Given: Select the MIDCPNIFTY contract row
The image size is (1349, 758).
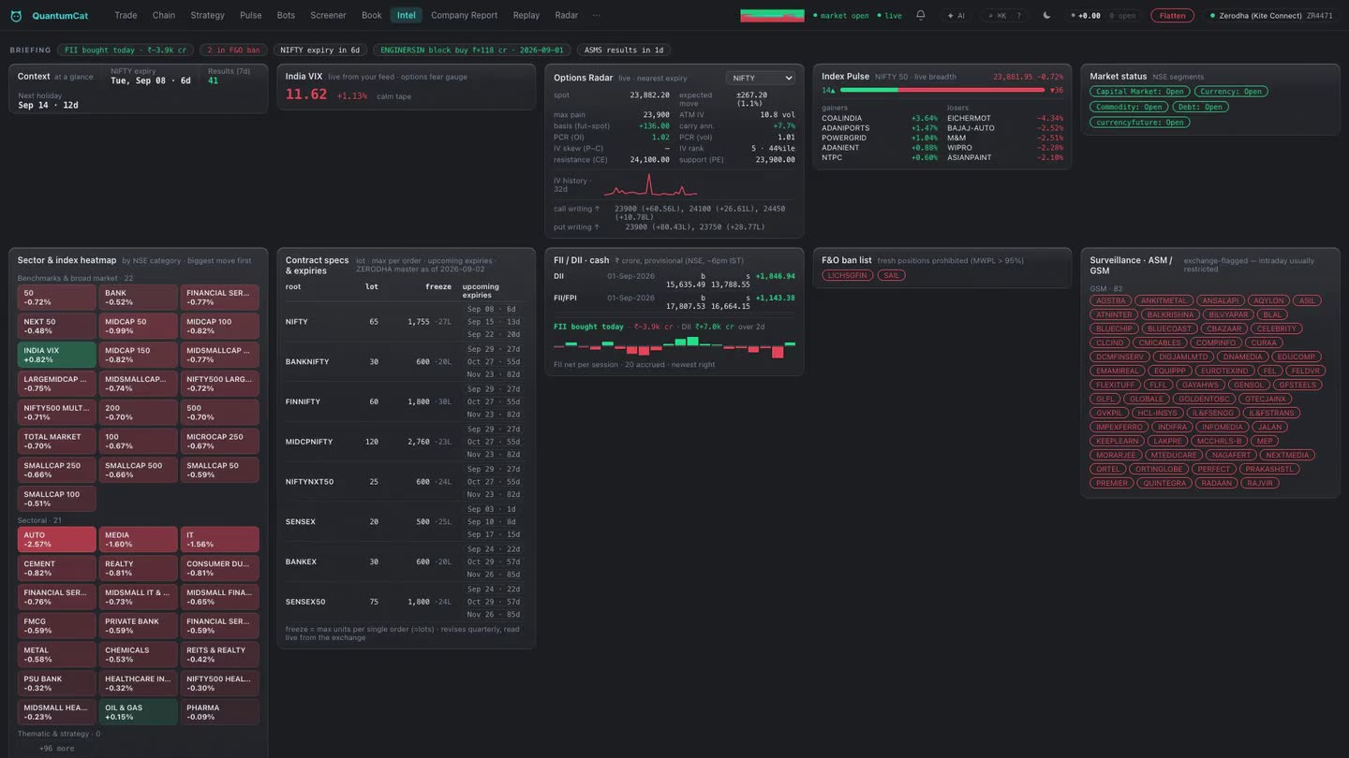Looking at the screenshot, I should [x=407, y=442].
